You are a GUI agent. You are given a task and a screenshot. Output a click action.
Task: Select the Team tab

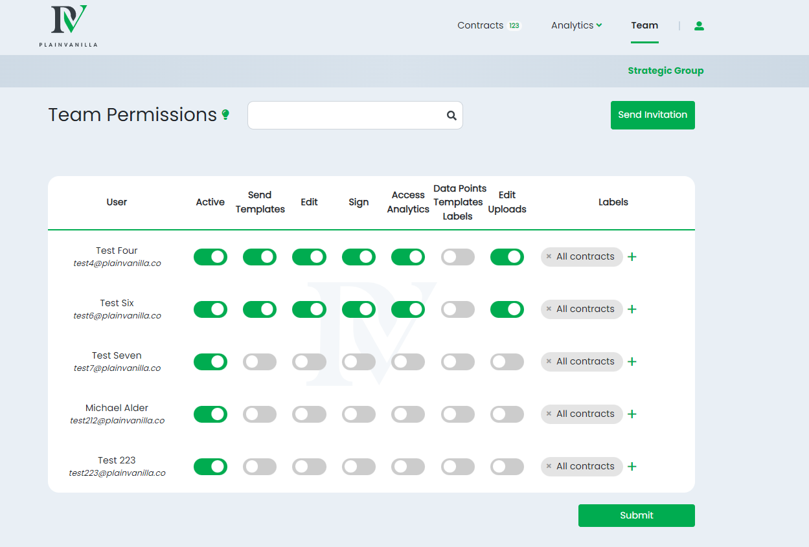point(644,26)
